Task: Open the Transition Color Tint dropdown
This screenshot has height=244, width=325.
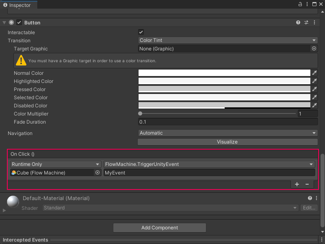Action: coord(227,40)
